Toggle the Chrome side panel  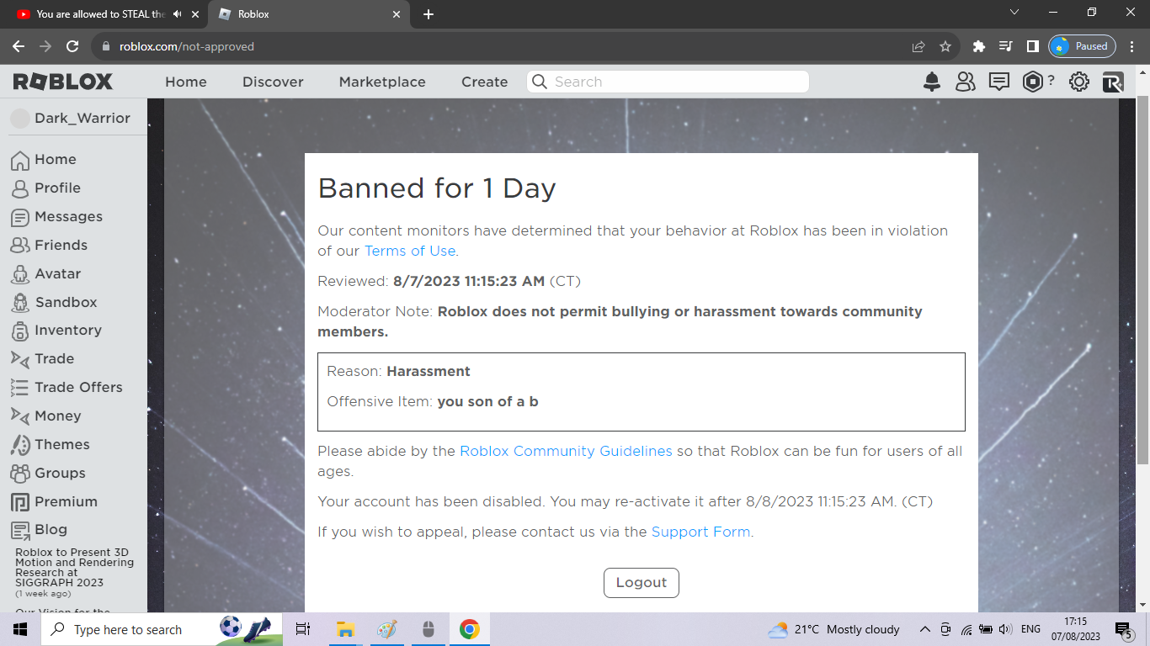[1033, 46]
